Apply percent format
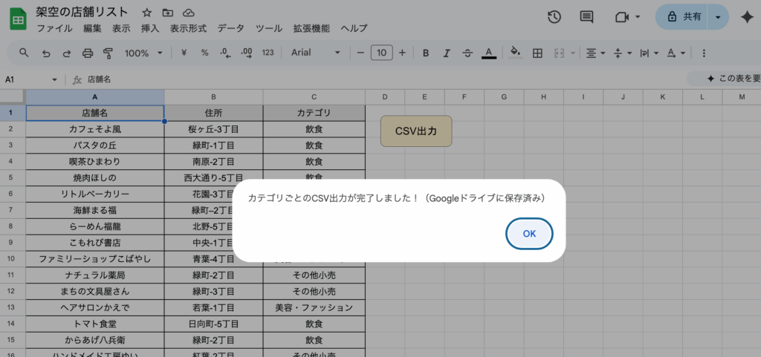761x357 pixels. 205,53
